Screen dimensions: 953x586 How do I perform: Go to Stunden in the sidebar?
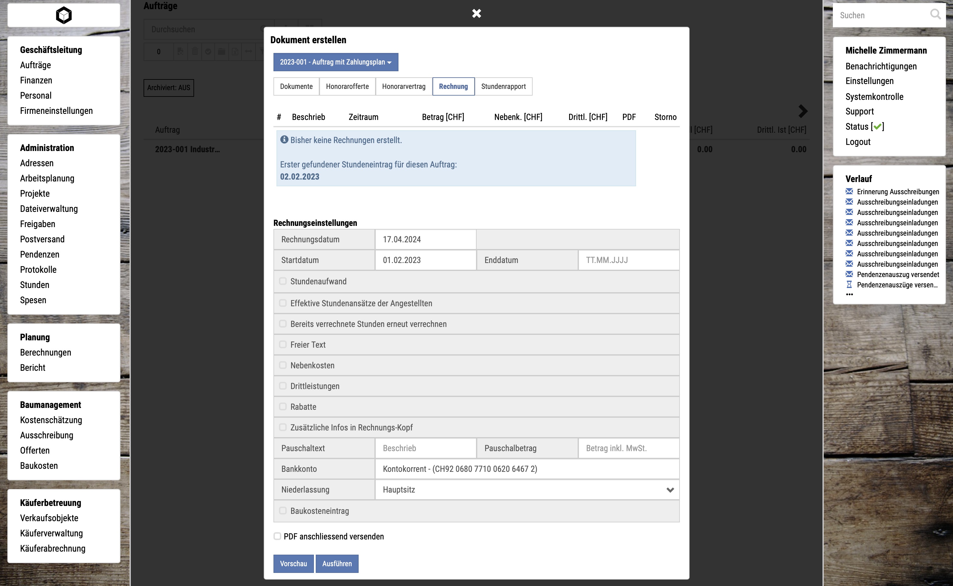tap(35, 285)
